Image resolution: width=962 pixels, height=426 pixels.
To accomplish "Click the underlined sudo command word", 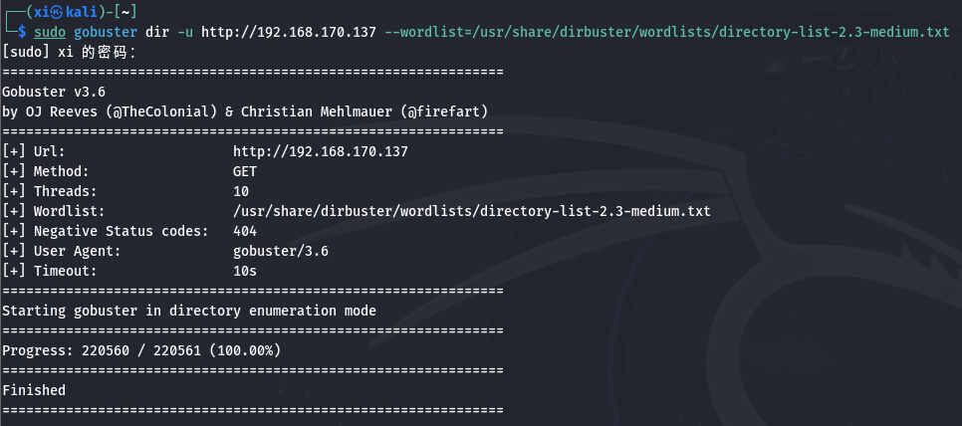I will click(x=51, y=32).
